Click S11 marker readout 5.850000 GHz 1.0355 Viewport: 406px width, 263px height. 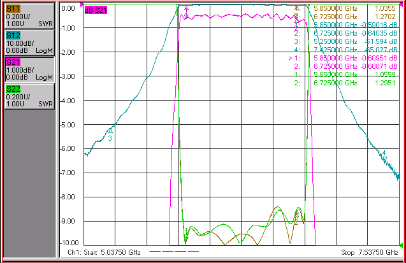pos(354,8)
